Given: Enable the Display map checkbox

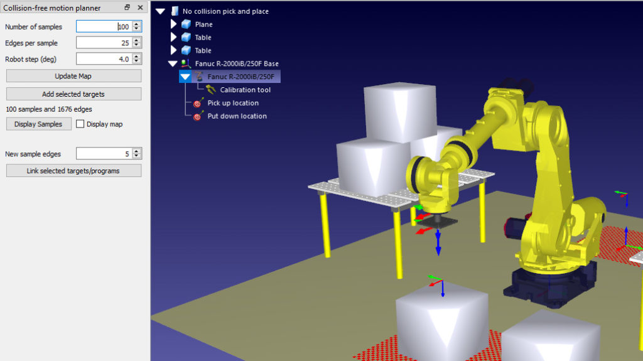Looking at the screenshot, I should pos(80,124).
